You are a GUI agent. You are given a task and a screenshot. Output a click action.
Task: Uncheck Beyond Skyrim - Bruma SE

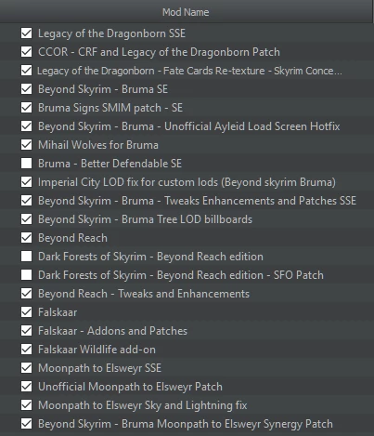point(26,88)
